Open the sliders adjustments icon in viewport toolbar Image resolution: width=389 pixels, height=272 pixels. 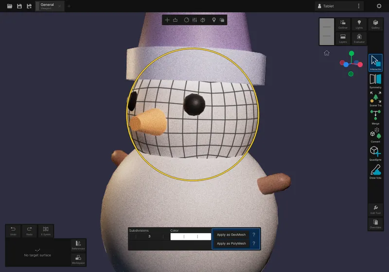pyautogui.click(x=195, y=20)
